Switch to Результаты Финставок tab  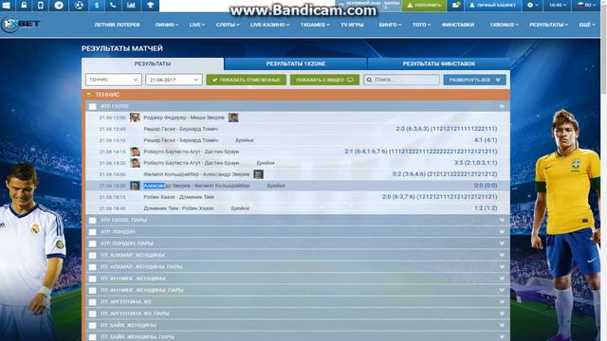pos(438,63)
